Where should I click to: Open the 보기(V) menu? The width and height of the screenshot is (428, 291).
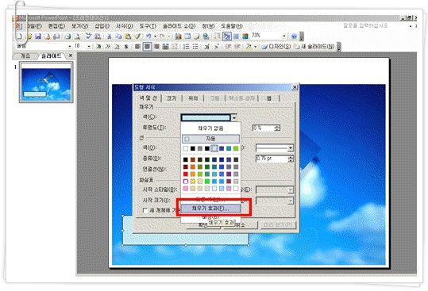79,26
